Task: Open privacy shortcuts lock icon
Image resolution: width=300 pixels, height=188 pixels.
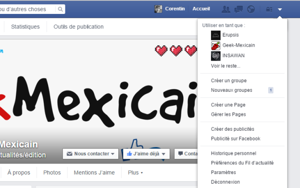Action: point(269,9)
